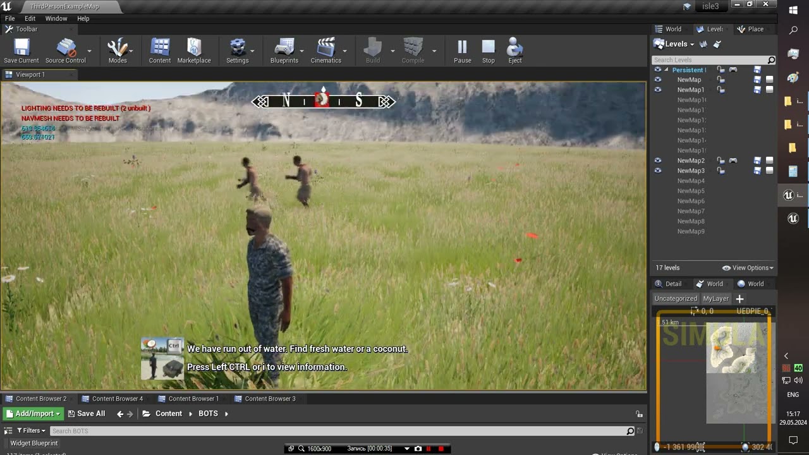Click the summon world composition icon in Levels

(x=705, y=44)
